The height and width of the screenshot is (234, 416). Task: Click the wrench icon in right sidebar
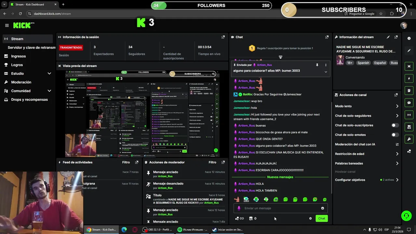(409, 139)
